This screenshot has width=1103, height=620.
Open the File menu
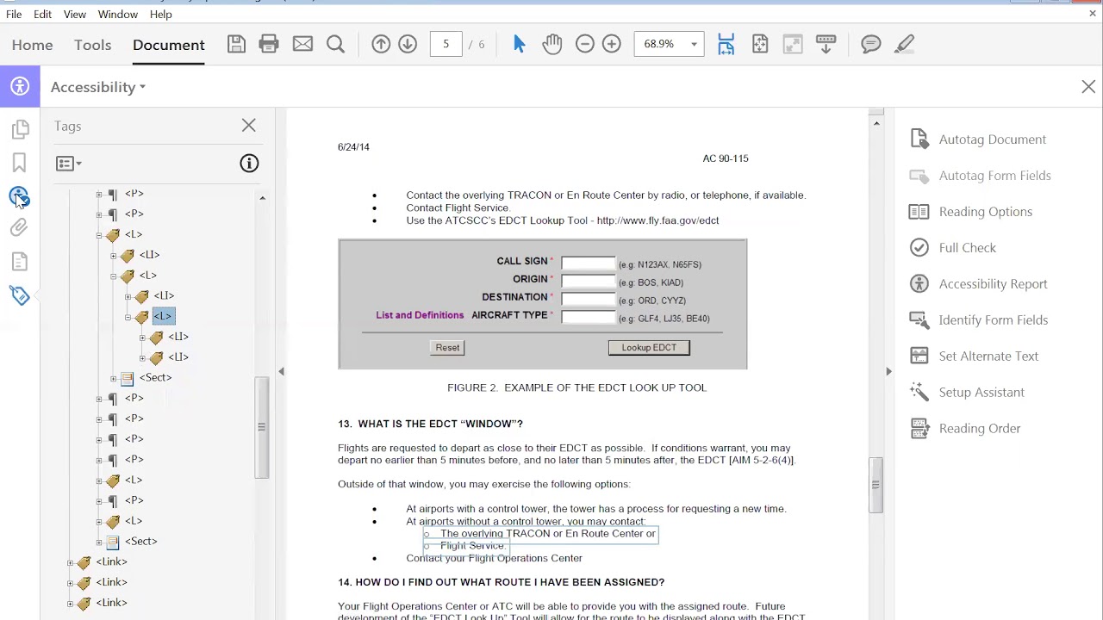coord(14,15)
